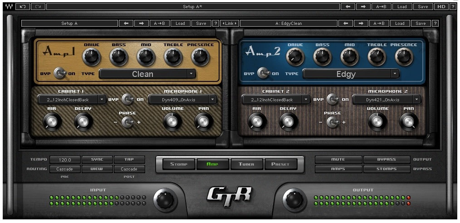Click the top bar Load button
Image resolution: width=460 pixels, height=223 pixels.
(x=402, y=6)
